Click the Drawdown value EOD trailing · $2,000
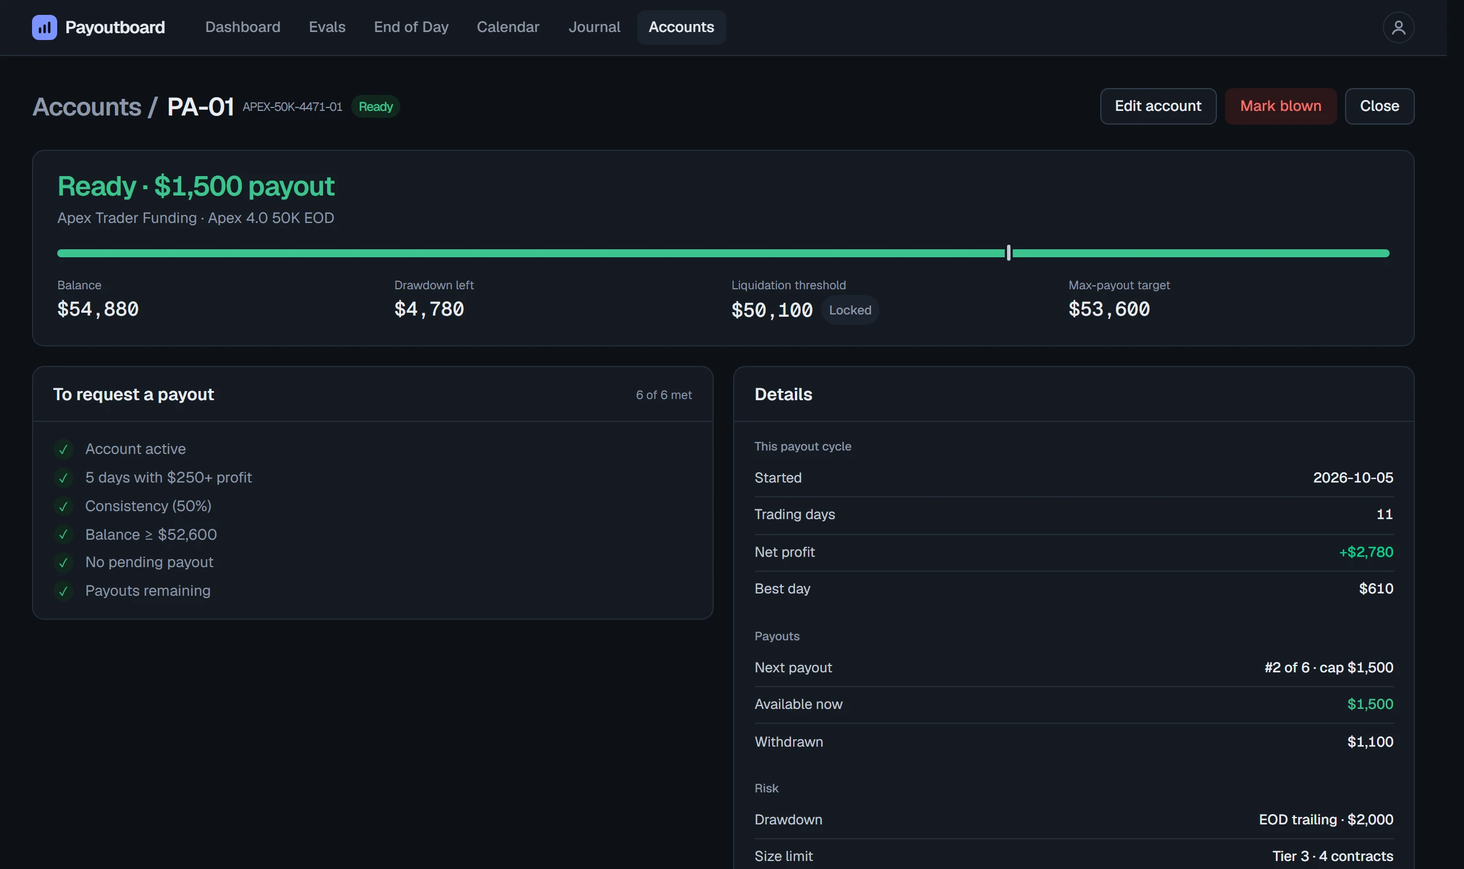The image size is (1464, 869). 1326,820
